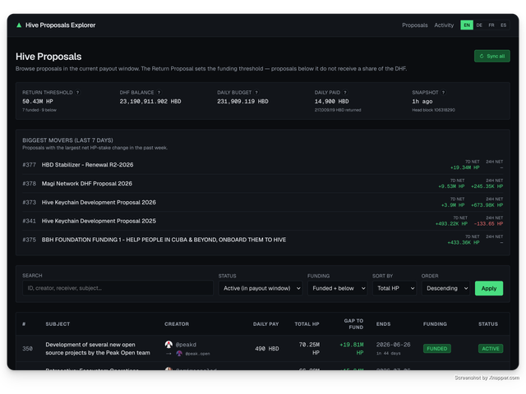526x394 pixels.
Task: Click the 490 HBD daily pay cell
Action: tap(266, 349)
